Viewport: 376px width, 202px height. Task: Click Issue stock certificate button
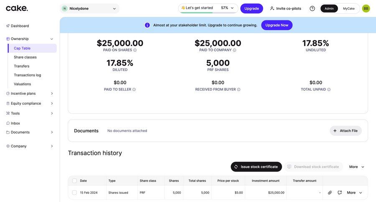pos(256,167)
